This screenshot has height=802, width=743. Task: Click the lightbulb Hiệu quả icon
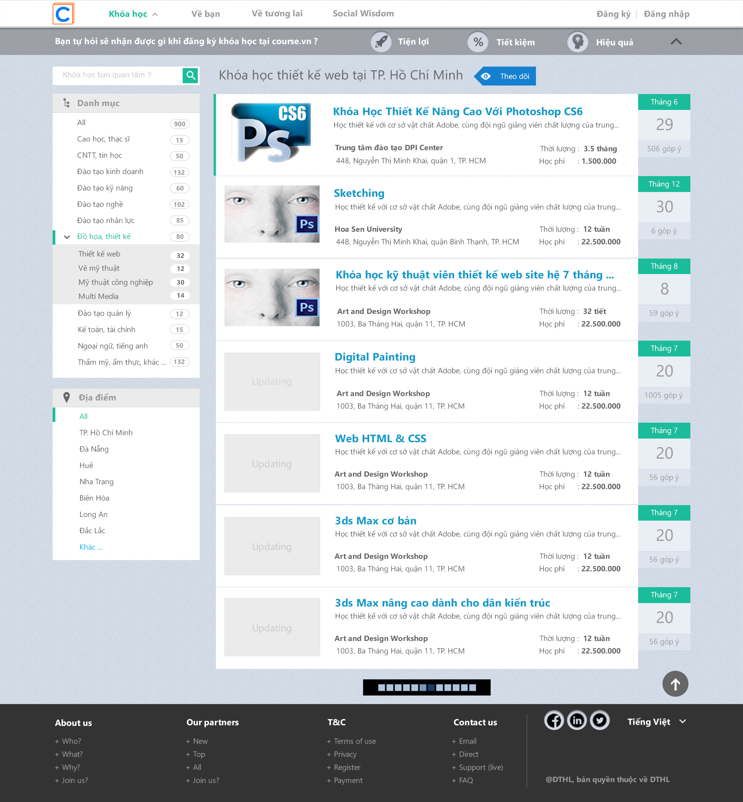(x=577, y=42)
